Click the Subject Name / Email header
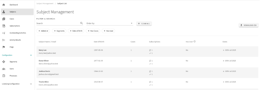 click(x=47, y=42)
